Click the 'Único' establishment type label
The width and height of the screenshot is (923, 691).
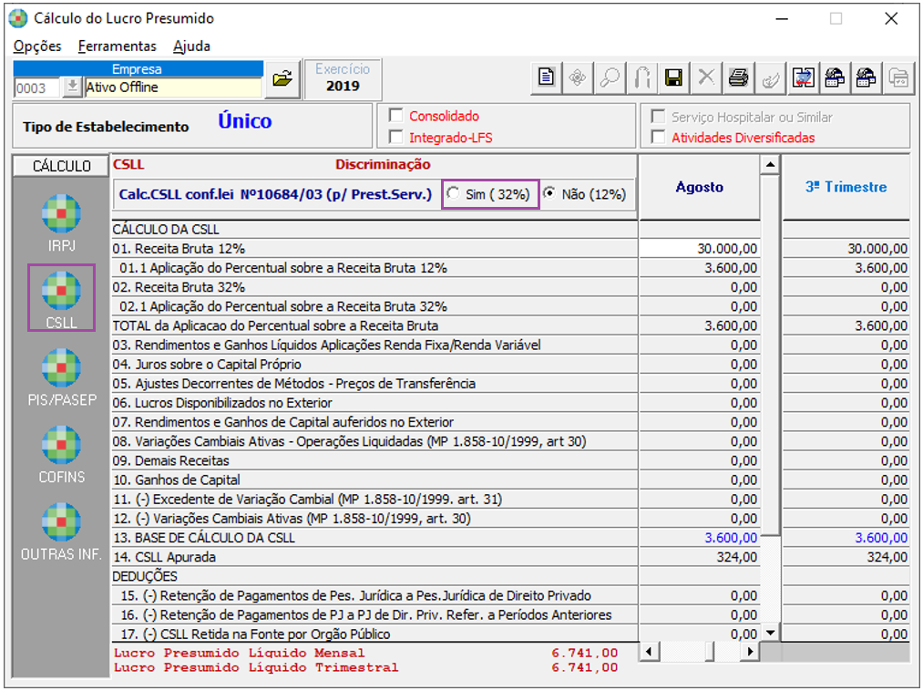coord(245,121)
